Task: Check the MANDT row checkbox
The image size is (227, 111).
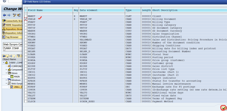Action: pyautogui.click(x=26, y=16)
